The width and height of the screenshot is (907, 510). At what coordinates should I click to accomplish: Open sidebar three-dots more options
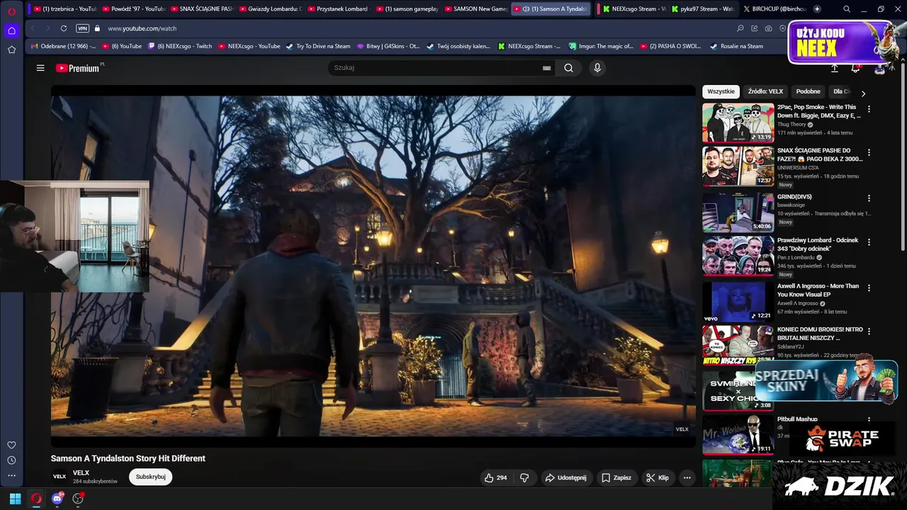pos(11,475)
